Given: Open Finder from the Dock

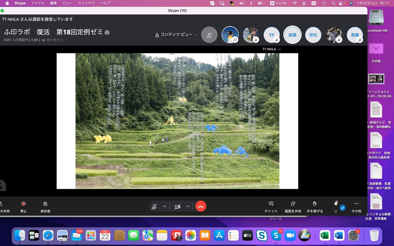Looking at the screenshot, I should tap(20, 236).
